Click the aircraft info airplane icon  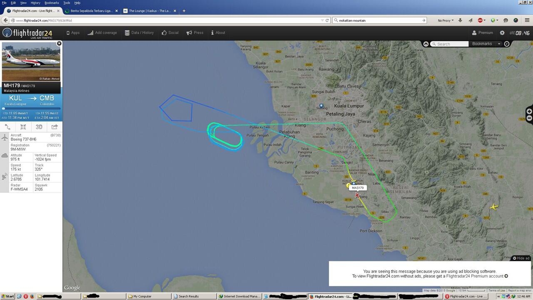pyautogui.click(x=5, y=137)
